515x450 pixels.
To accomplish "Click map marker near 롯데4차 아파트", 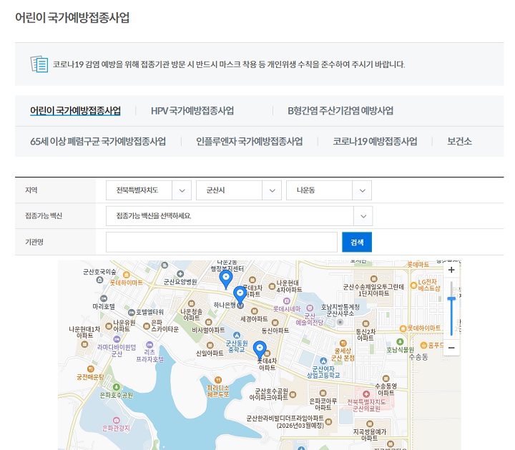I will (x=260, y=350).
